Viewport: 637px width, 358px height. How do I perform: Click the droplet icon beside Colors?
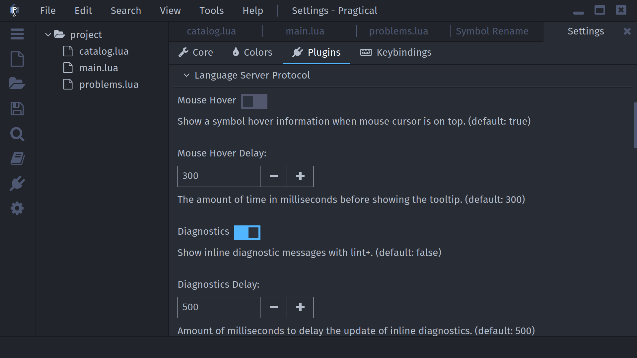(x=236, y=52)
